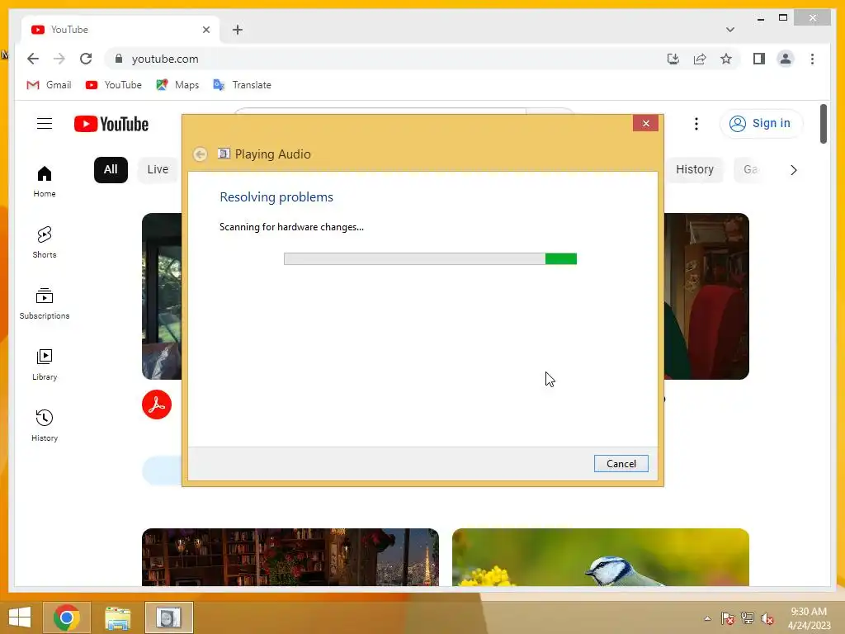Open a new Chrome tab
This screenshot has width=845, height=634.
238,30
